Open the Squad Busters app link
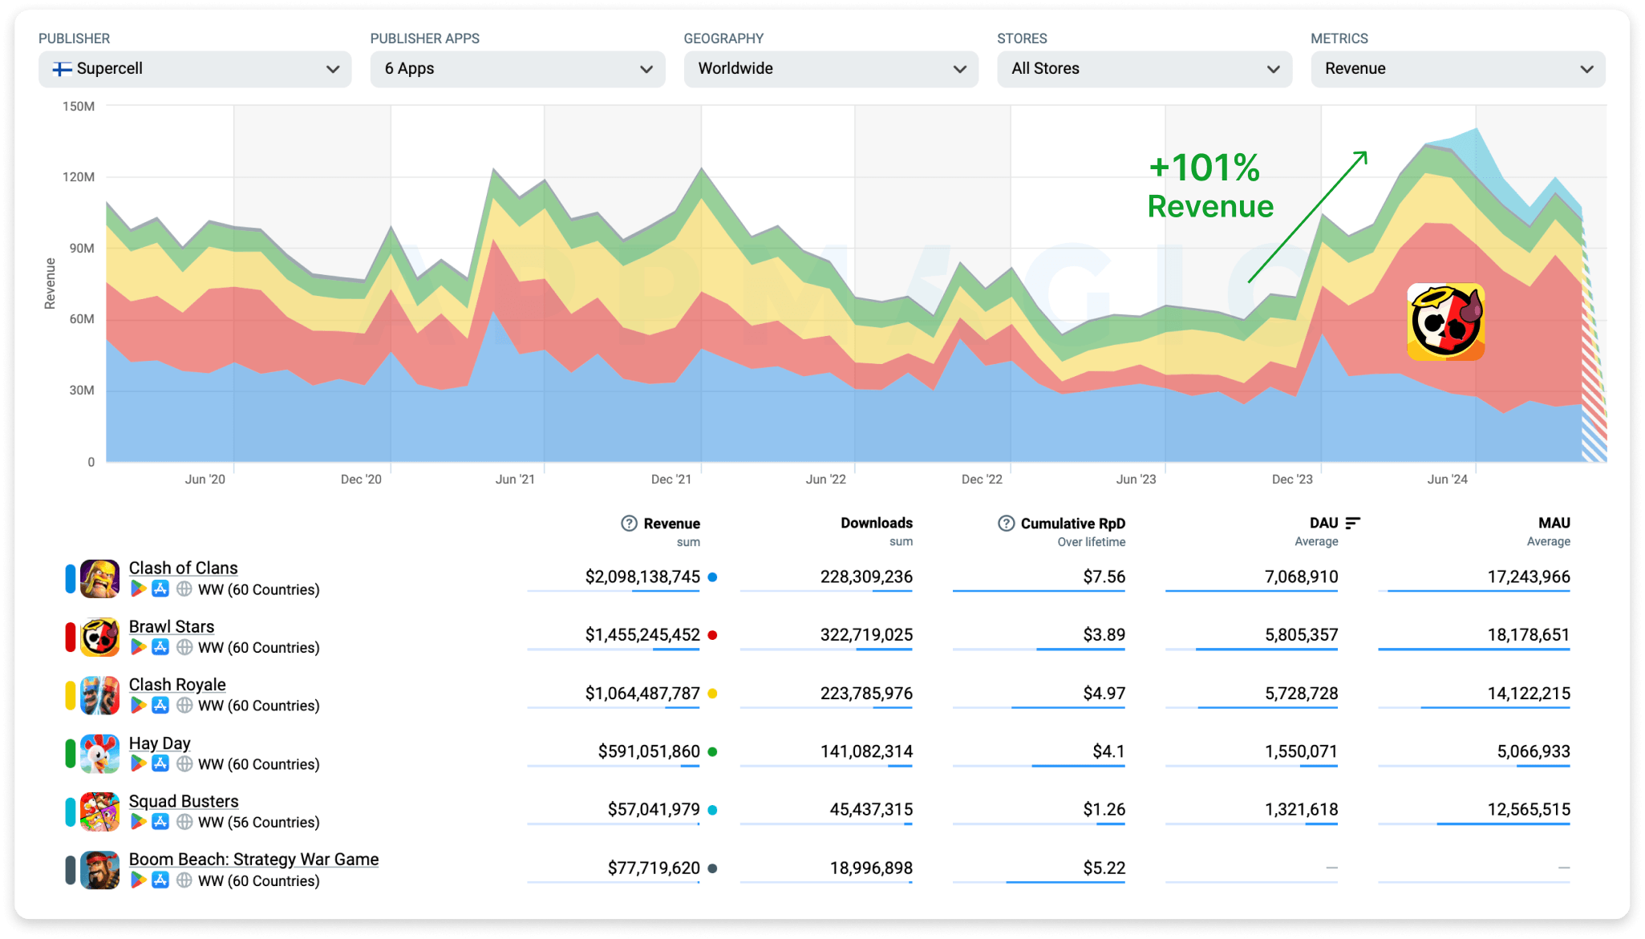 click(184, 801)
